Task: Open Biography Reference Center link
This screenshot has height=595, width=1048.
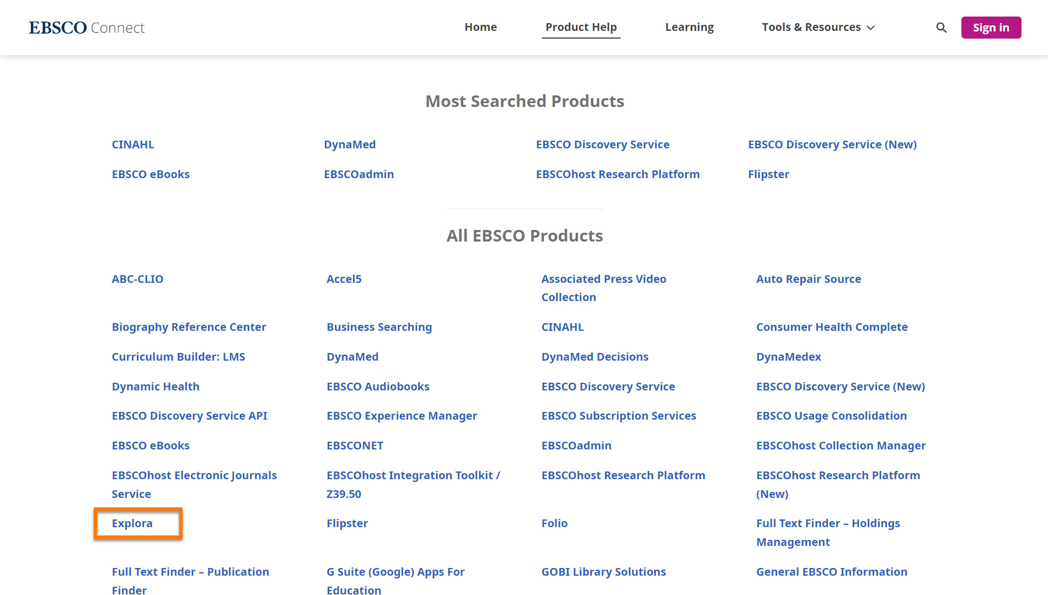Action: [189, 327]
